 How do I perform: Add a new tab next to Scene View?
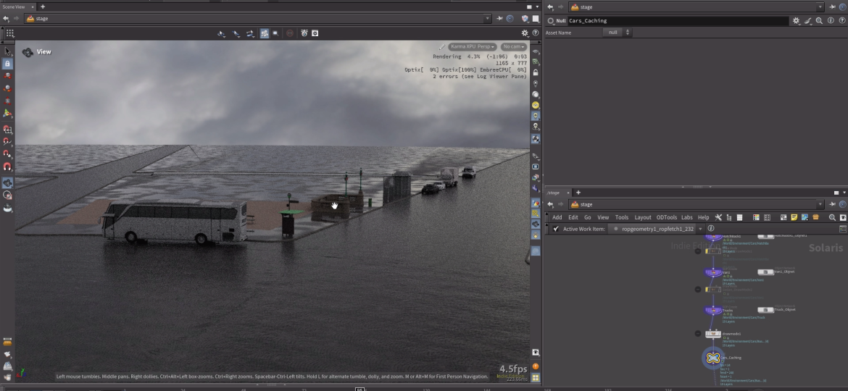point(43,7)
